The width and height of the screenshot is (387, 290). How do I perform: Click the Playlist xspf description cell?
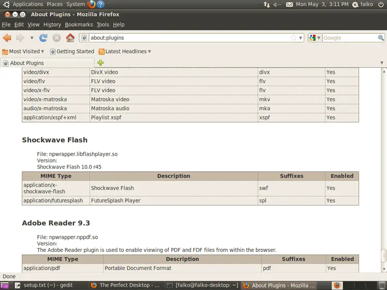(174, 117)
